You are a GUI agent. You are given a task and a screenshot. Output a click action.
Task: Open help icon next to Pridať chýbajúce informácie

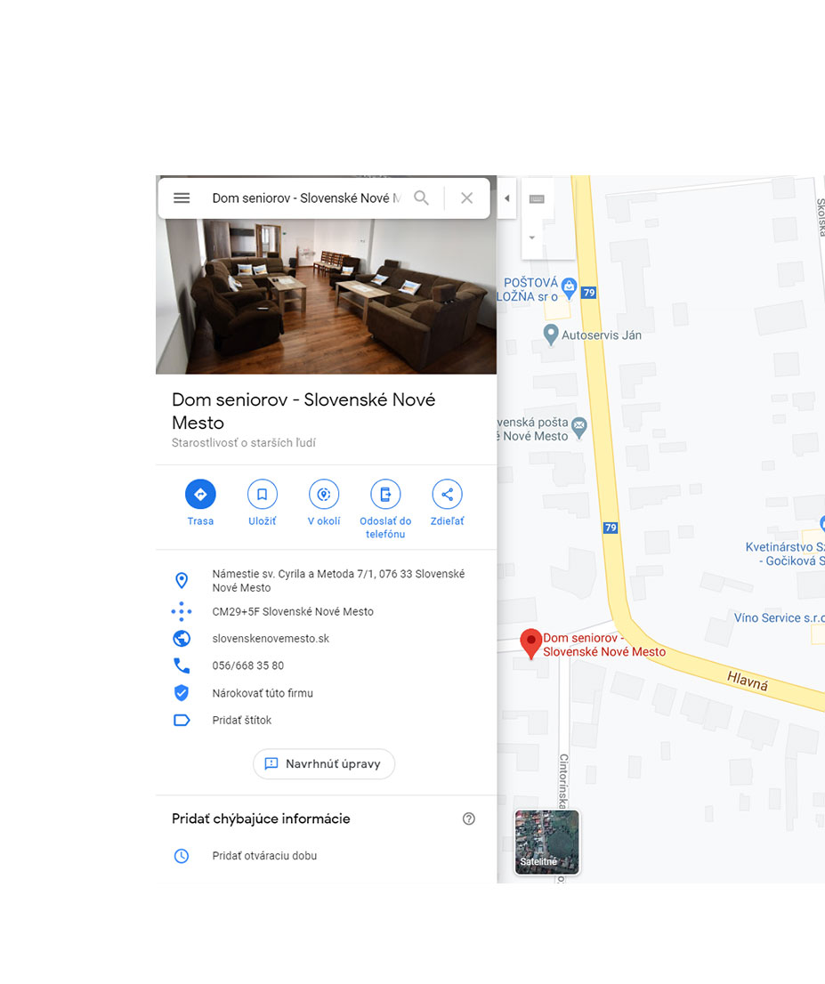[468, 819]
